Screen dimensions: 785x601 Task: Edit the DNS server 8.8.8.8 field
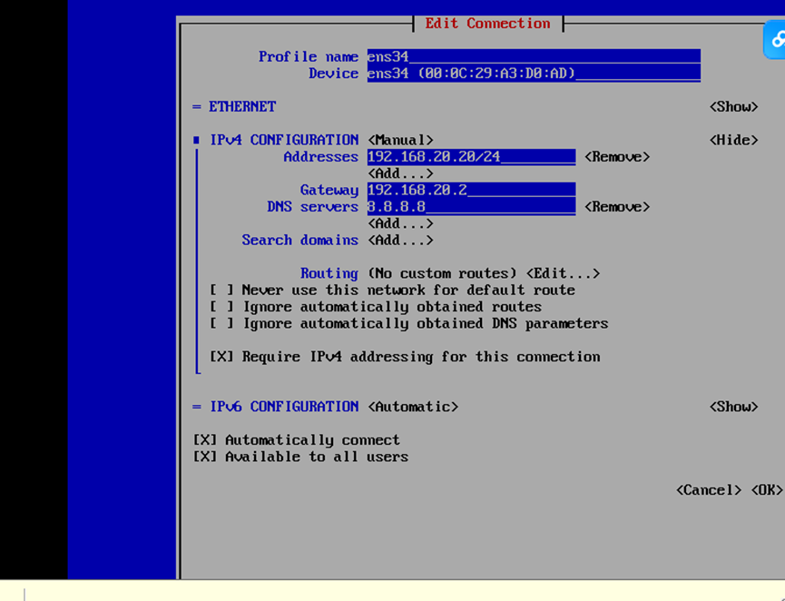472,206
